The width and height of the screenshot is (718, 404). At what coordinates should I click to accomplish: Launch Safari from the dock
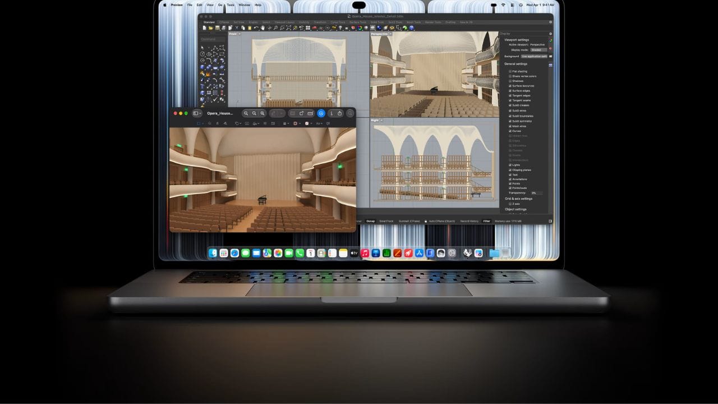234,253
